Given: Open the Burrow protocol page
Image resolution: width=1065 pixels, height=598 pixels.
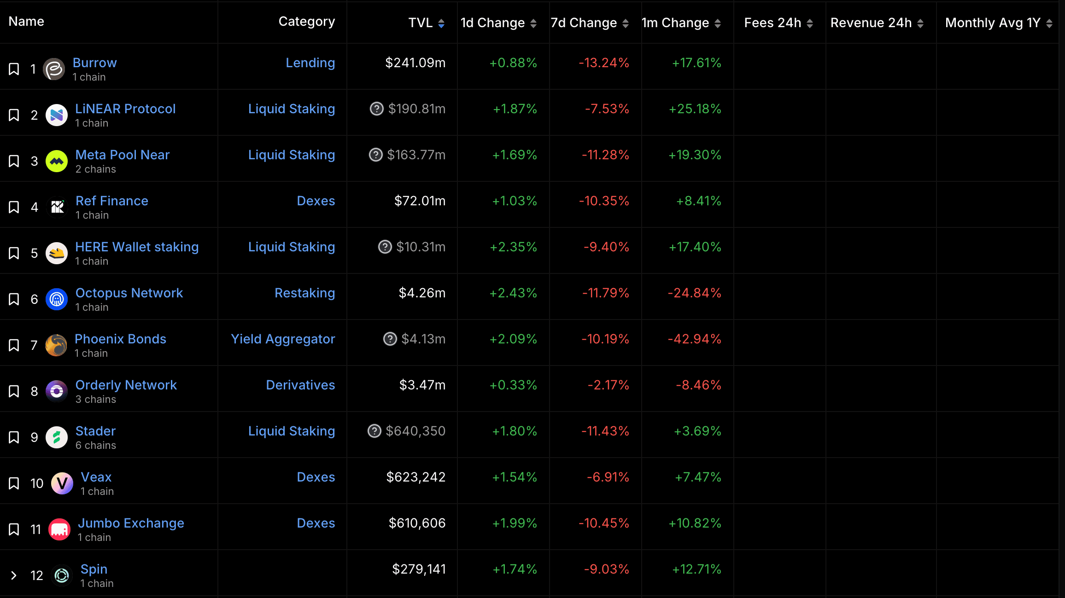Looking at the screenshot, I should coord(94,63).
